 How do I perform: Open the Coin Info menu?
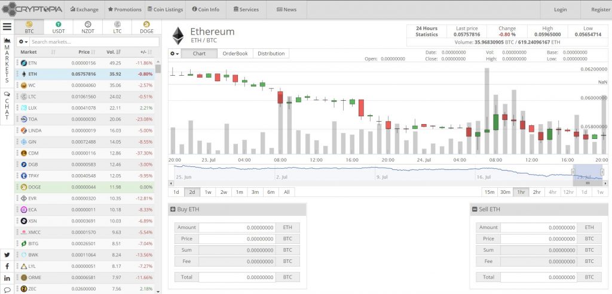(x=206, y=10)
